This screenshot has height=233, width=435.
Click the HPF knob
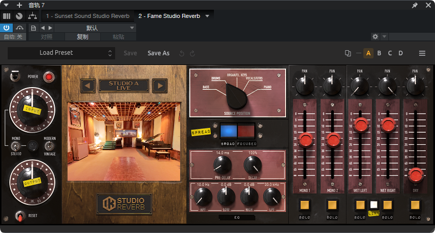point(203,197)
